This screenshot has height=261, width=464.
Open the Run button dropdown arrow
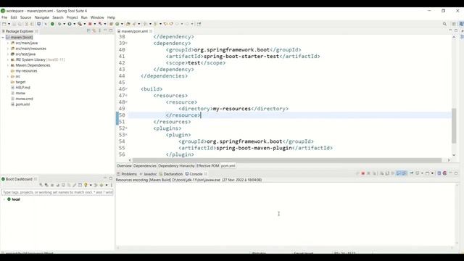coord(74,24)
